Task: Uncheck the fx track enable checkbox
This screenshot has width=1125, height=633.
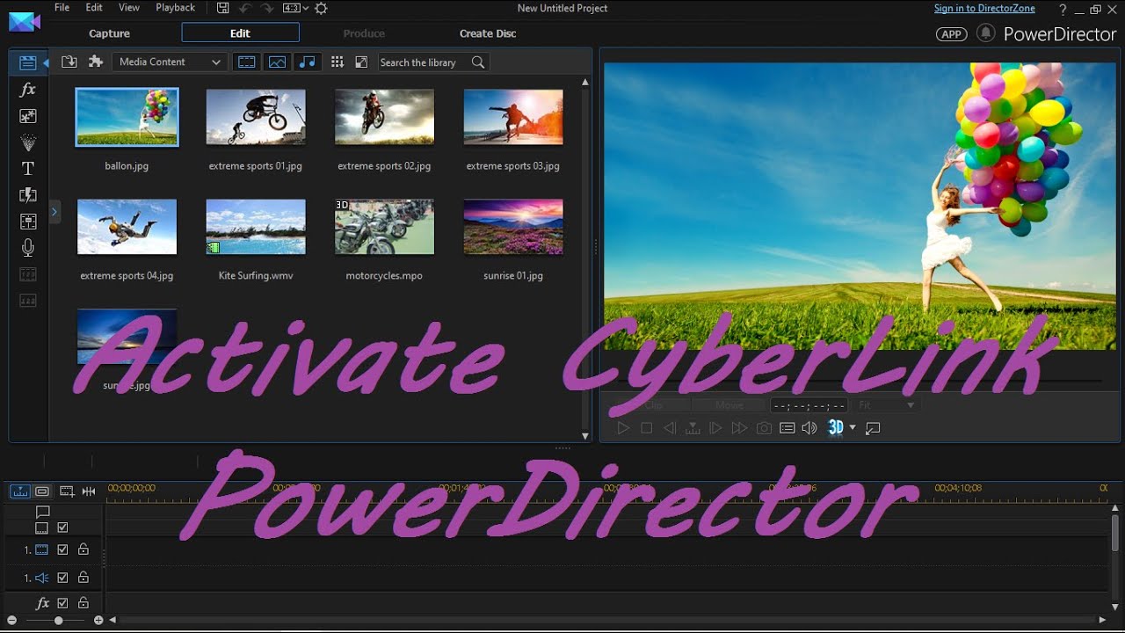Action: (x=62, y=603)
